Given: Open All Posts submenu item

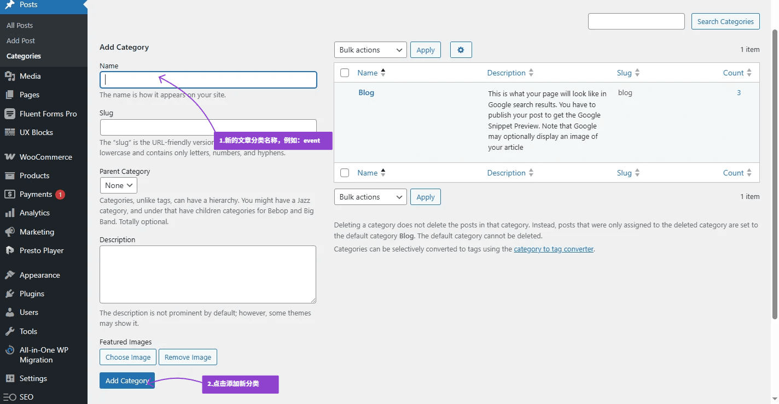Looking at the screenshot, I should point(20,25).
